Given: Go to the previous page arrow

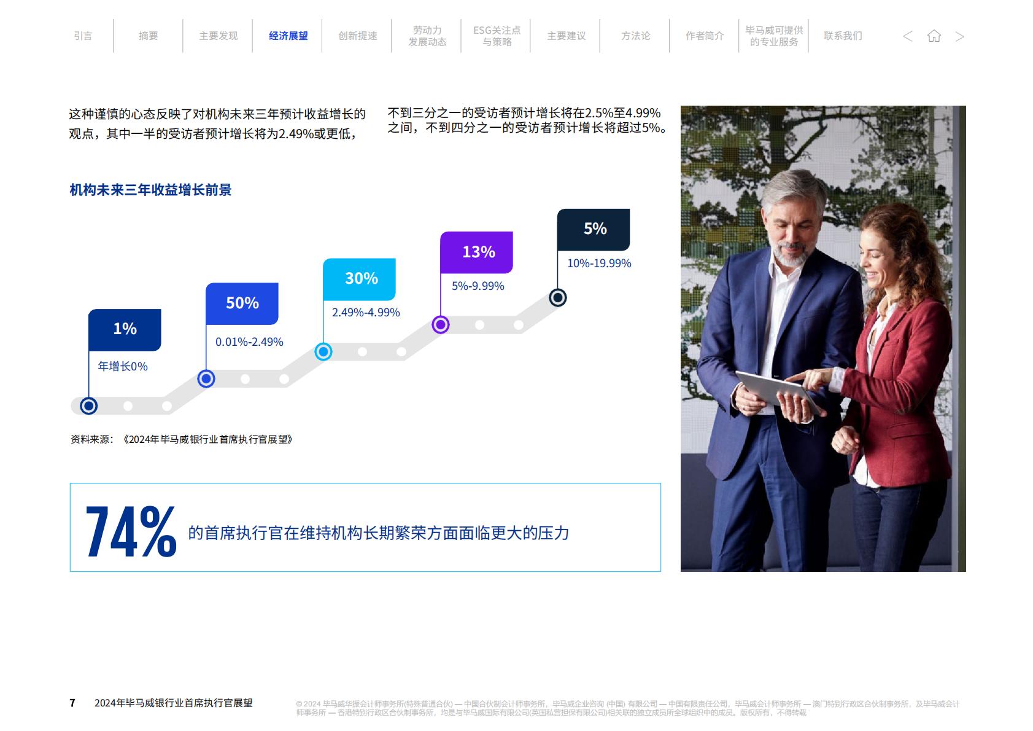Looking at the screenshot, I should (908, 36).
